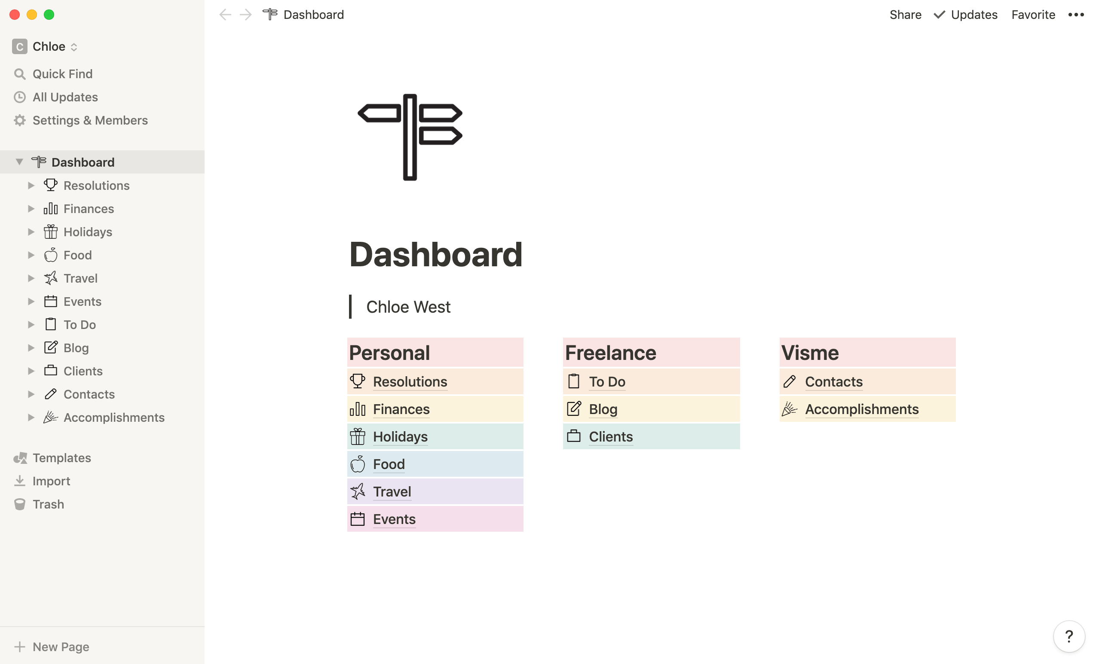Screen dimensions: 1096x664
Task: Click the Freelance column heading
Action: [610, 353]
